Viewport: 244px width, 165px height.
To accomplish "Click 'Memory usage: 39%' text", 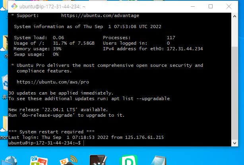I will point(37,49).
